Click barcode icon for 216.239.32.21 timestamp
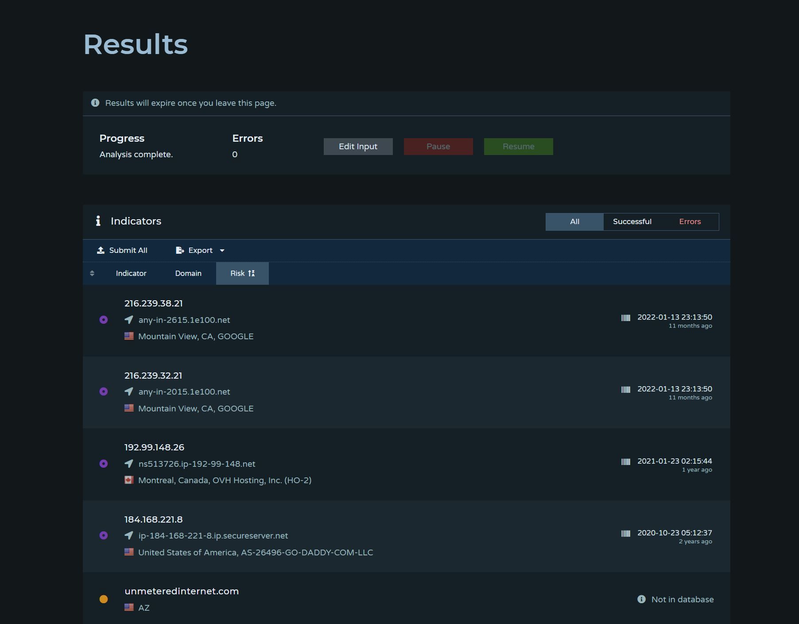 626,390
